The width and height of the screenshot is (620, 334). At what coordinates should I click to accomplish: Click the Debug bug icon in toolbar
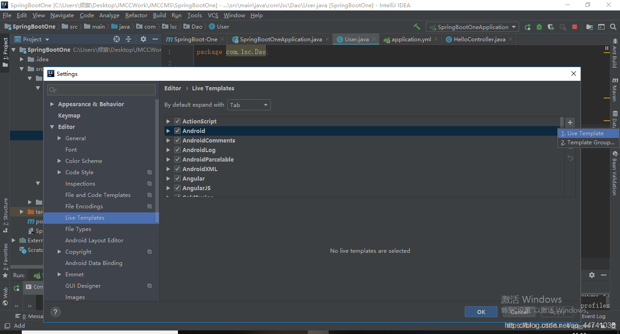(x=539, y=27)
